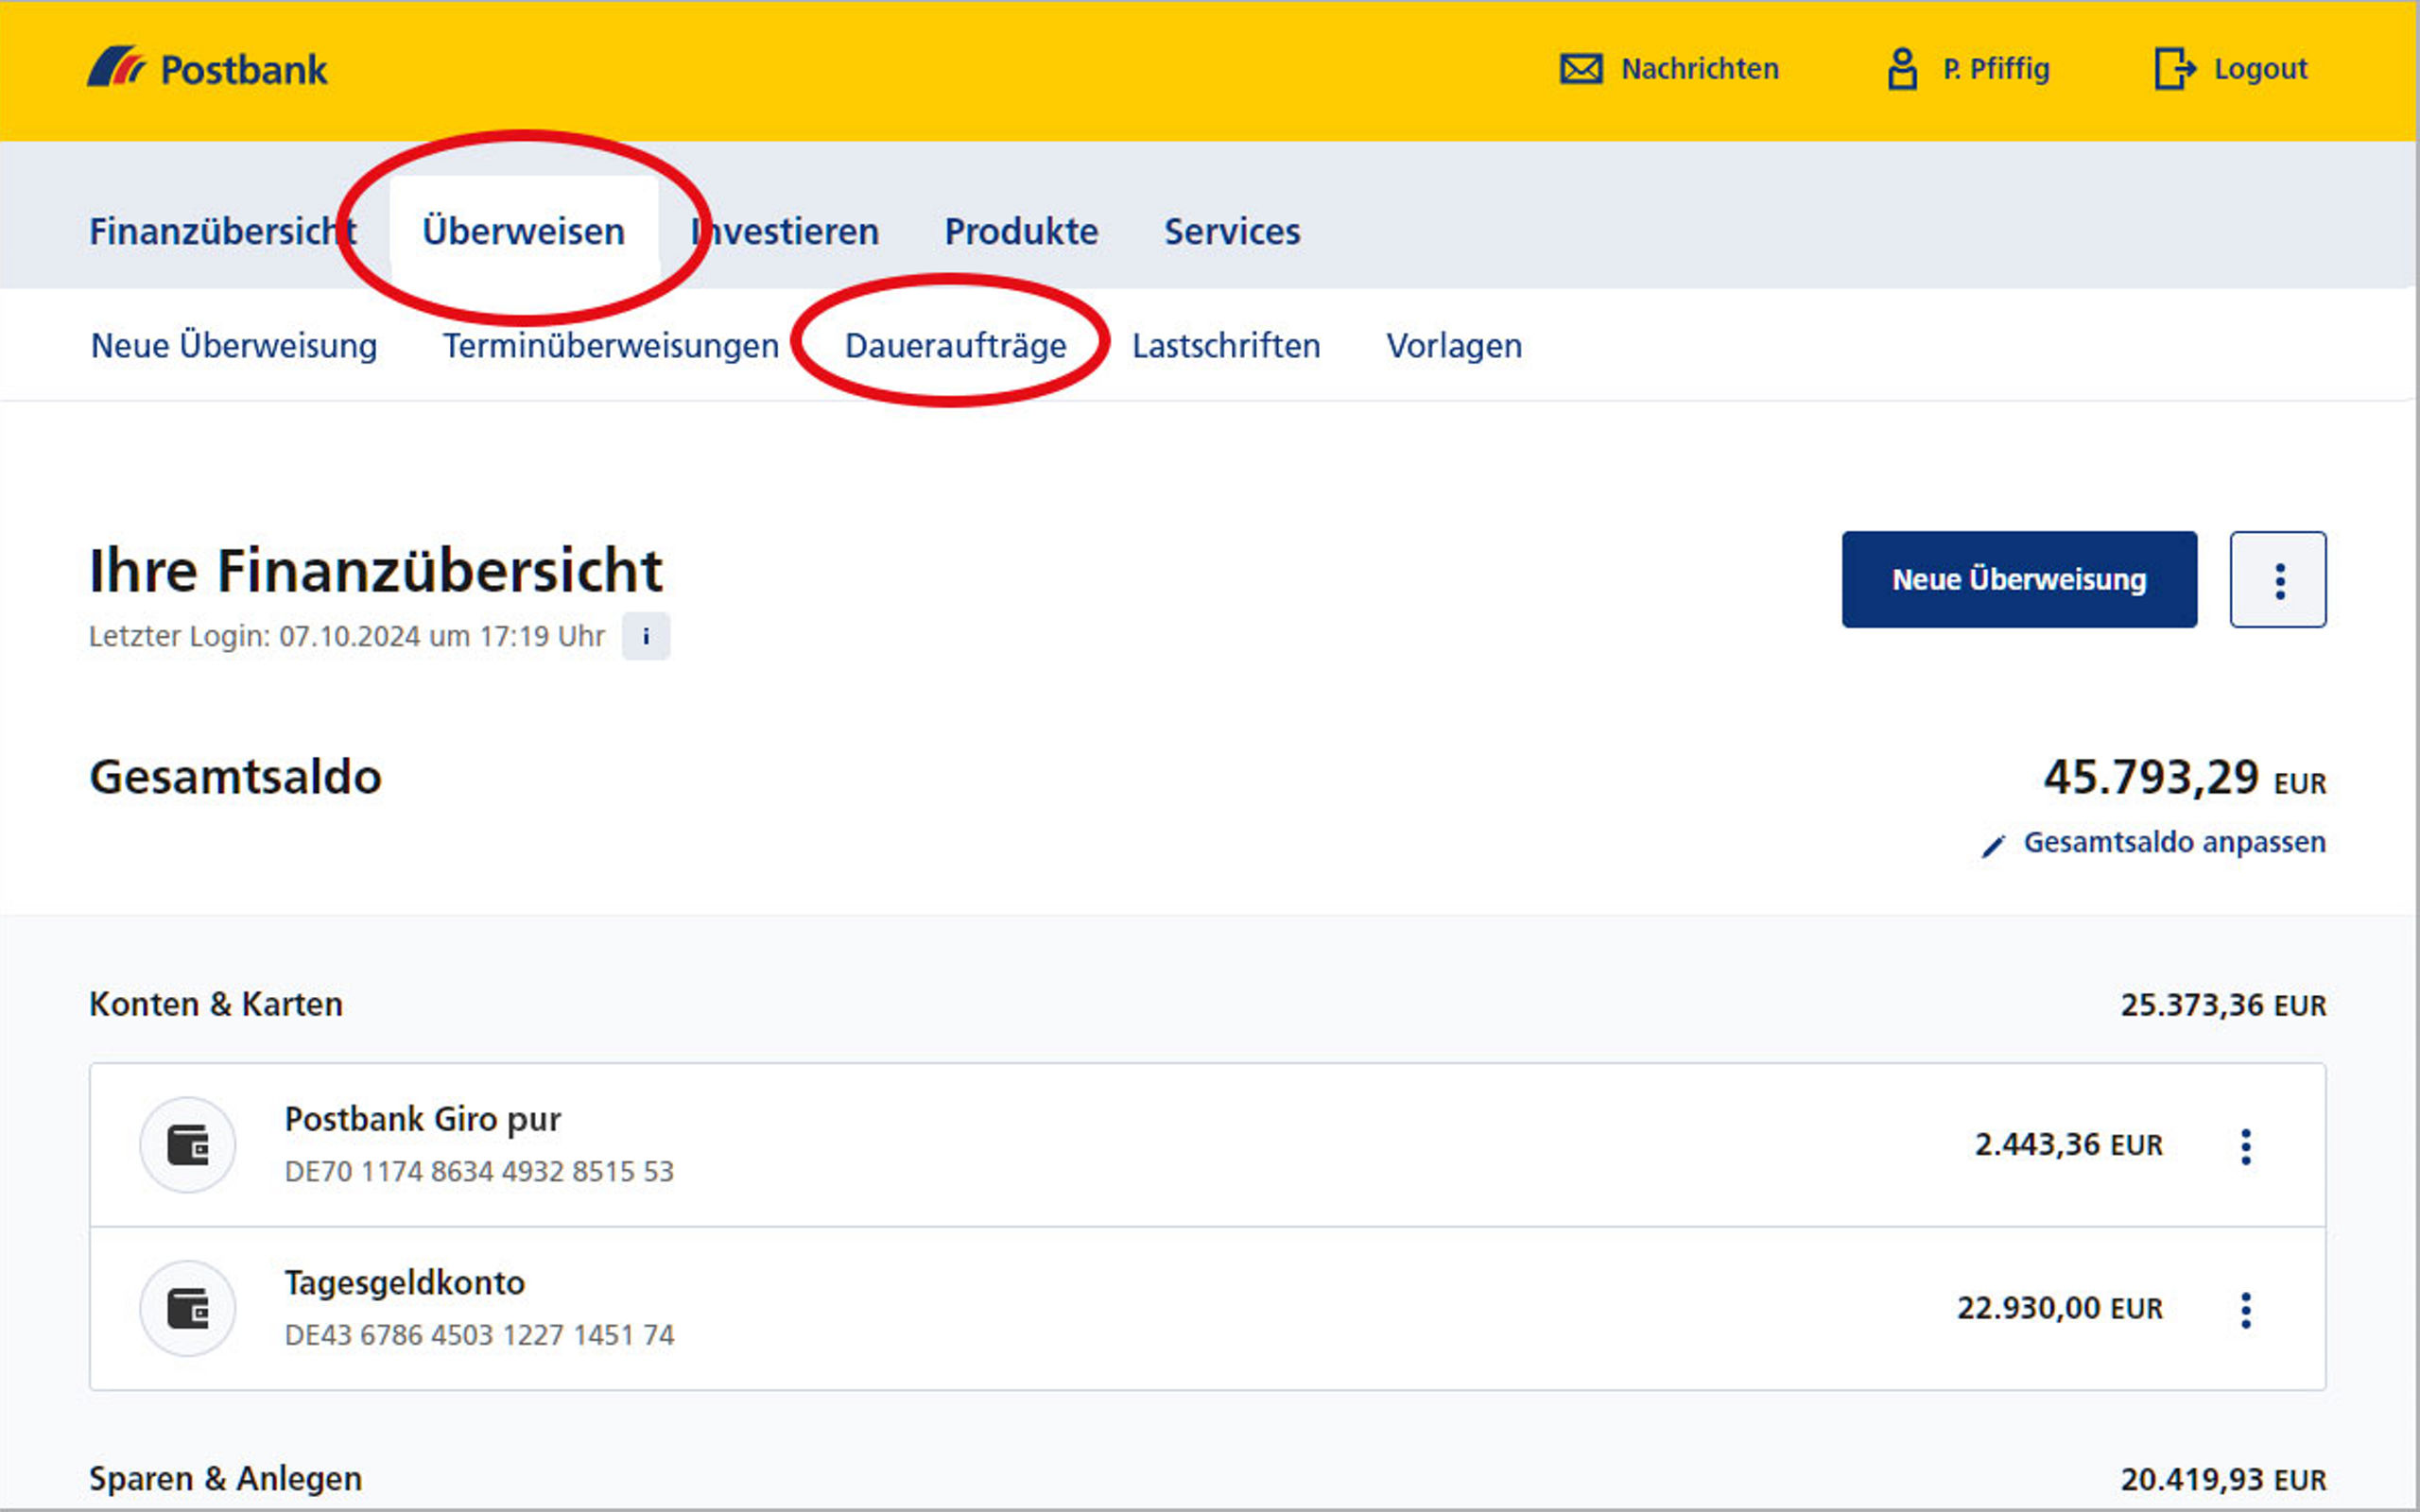The image size is (2420, 1512).
Task: Open Lastschriften submenu
Action: [1226, 345]
